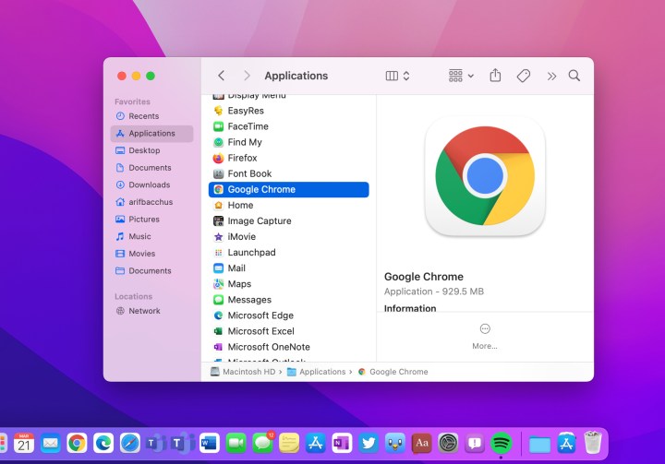Screen dimensions: 665x464
Task: Open Microsoft Word from the Dock
Action: 210,443
